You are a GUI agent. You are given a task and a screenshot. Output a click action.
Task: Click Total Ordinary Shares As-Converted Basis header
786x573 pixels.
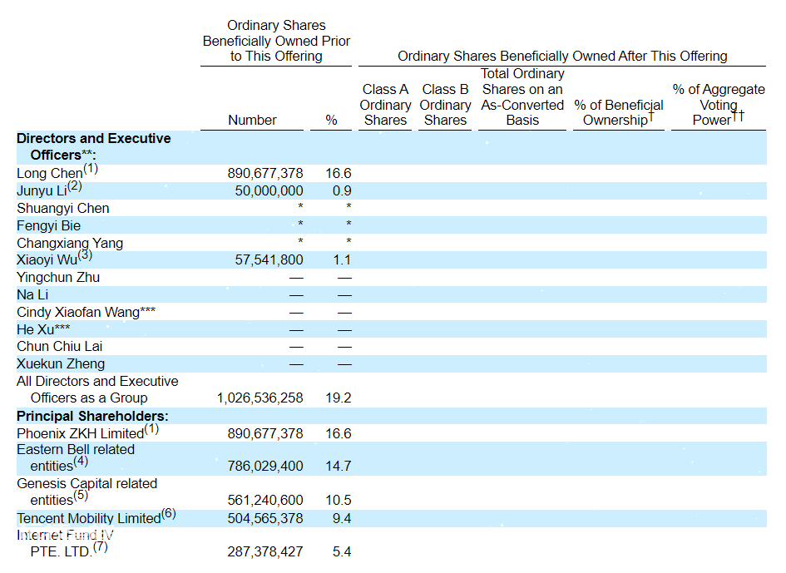coord(522,97)
